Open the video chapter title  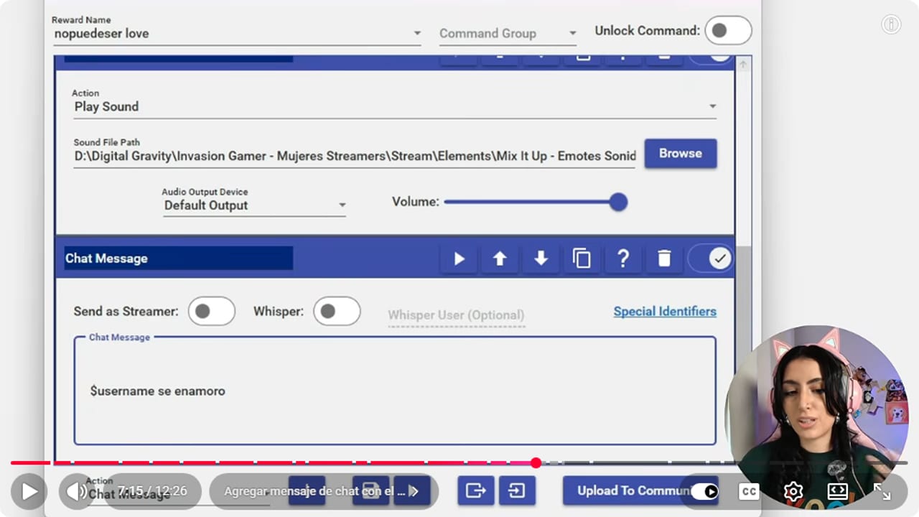click(x=323, y=492)
